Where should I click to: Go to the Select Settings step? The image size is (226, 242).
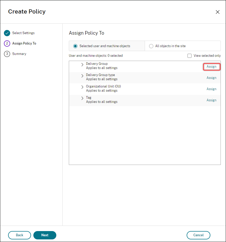[23, 33]
